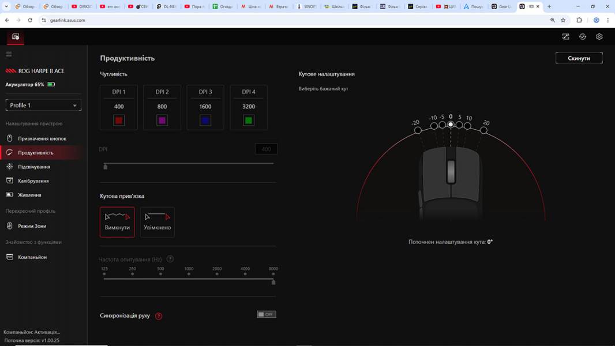Click the green DPI 4 color swatch
This screenshot has width=615, height=346.
pos(249,119)
